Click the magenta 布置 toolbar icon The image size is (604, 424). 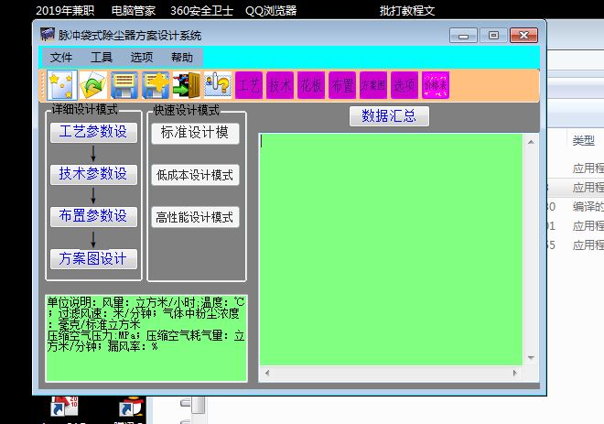(x=342, y=85)
